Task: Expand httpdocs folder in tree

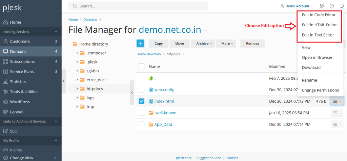Action: click(77, 89)
